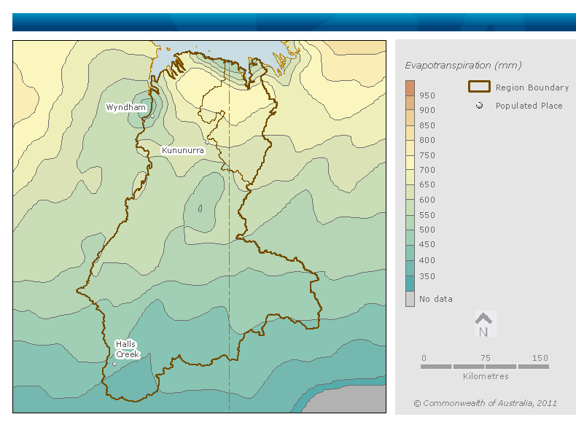576x433 pixels.
Task: Click the Populated Place legend text
Action: pos(529,106)
